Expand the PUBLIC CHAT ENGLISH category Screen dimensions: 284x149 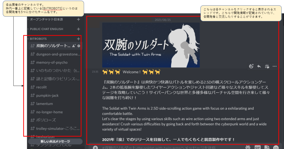coord(46,29)
